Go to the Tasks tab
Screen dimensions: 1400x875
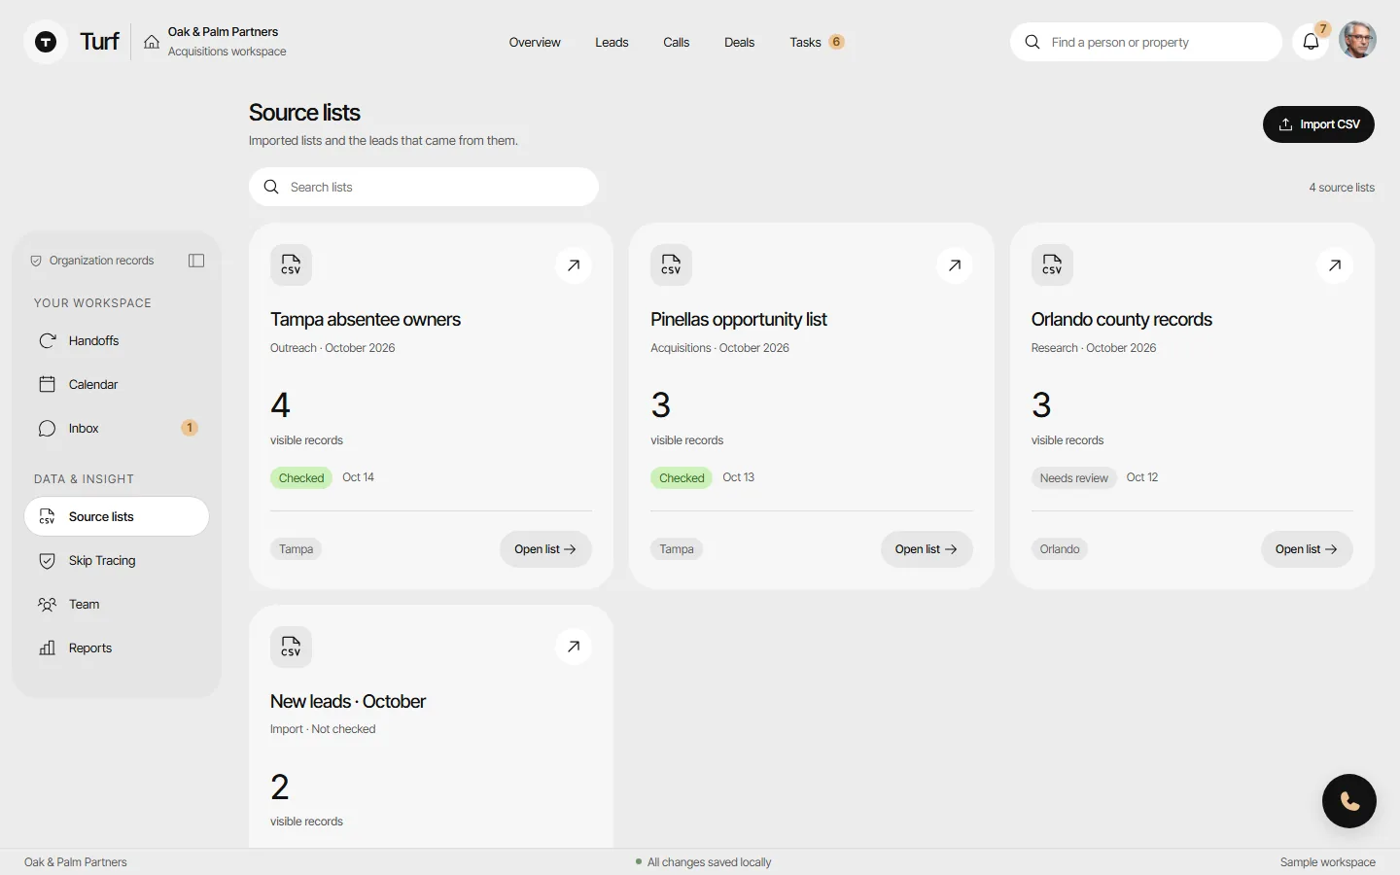[817, 43]
